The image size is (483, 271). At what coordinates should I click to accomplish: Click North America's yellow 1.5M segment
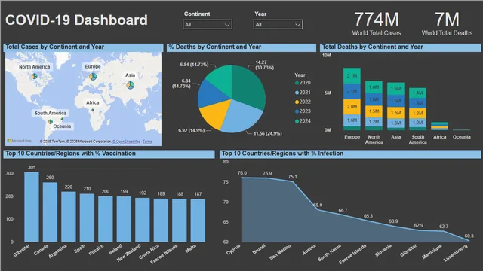tap(374, 111)
